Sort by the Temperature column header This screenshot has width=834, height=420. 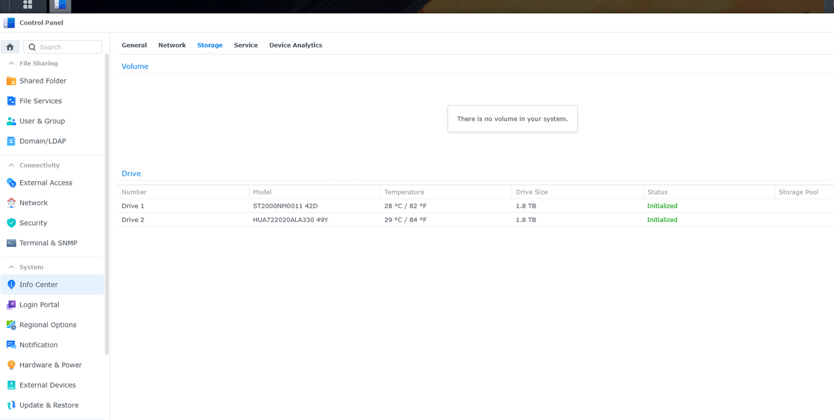coord(446,192)
